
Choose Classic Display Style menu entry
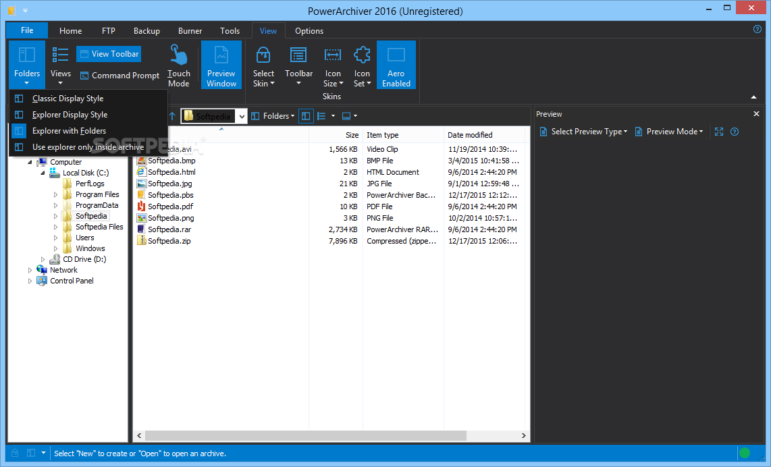[x=88, y=99]
